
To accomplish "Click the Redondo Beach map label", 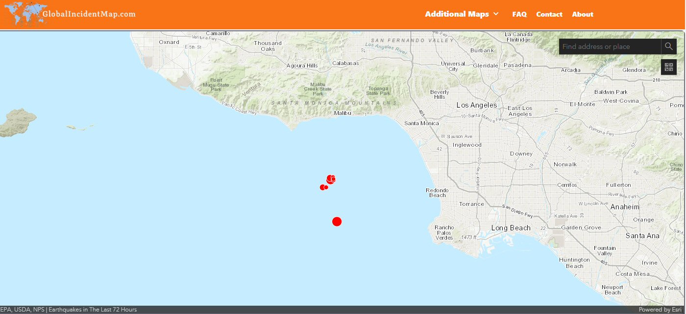I will tap(437, 193).
